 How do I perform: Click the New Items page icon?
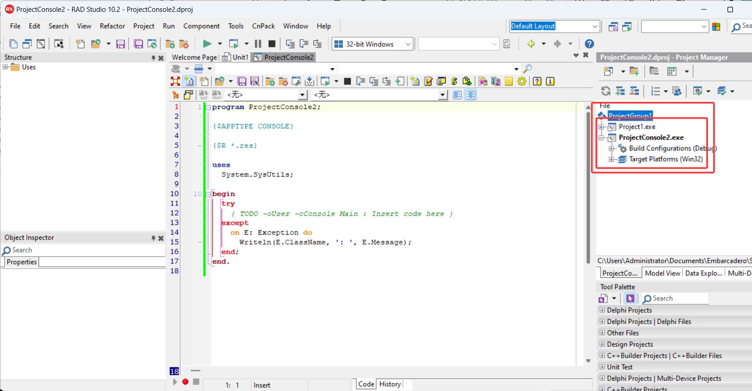80,44
